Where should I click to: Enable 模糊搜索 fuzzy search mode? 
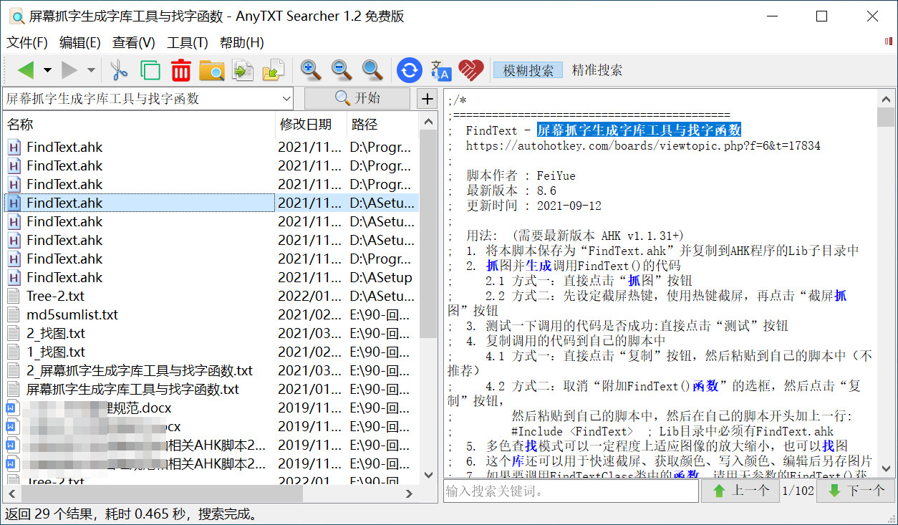pos(528,70)
